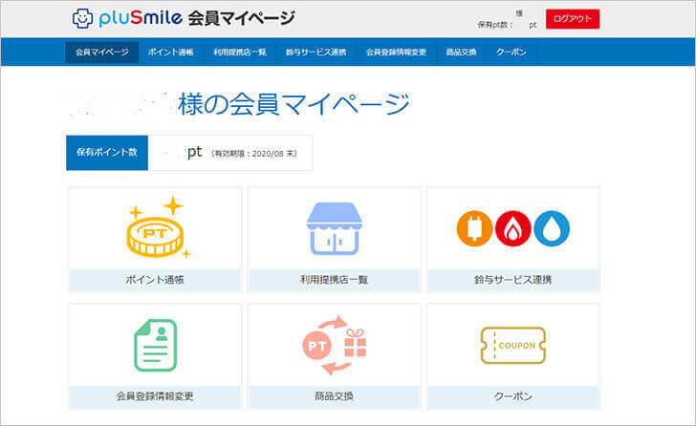Click the gold COUPON ticket icon
The width and height of the screenshot is (696, 426).
(x=513, y=346)
